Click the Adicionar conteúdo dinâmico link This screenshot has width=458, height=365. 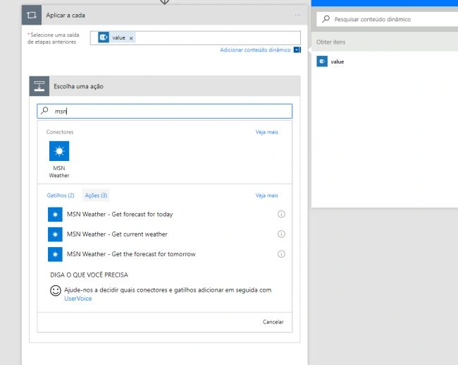(x=255, y=49)
